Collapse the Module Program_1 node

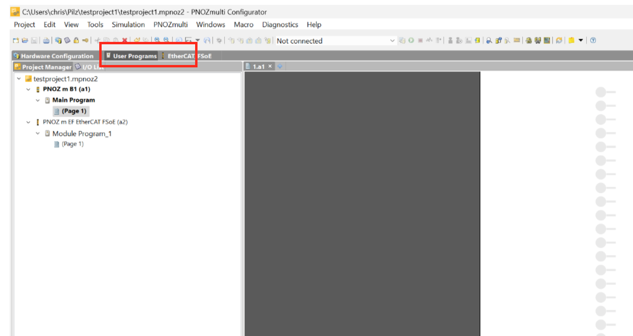pyautogui.click(x=38, y=133)
